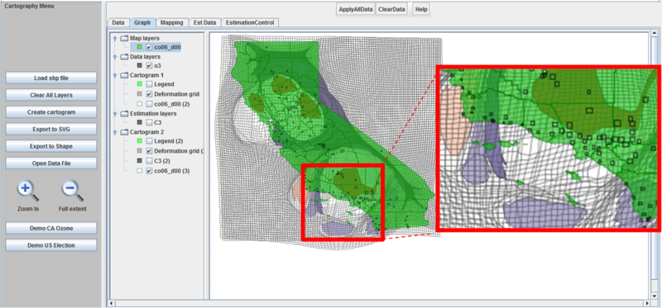
Task: Open the Help button
Action: [x=421, y=9]
